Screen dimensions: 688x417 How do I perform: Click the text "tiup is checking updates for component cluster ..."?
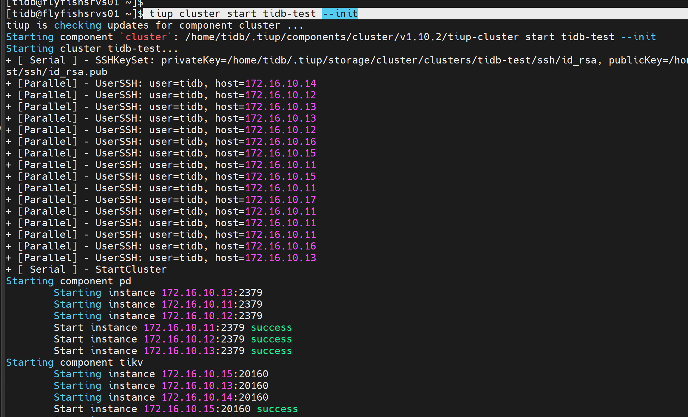point(155,25)
